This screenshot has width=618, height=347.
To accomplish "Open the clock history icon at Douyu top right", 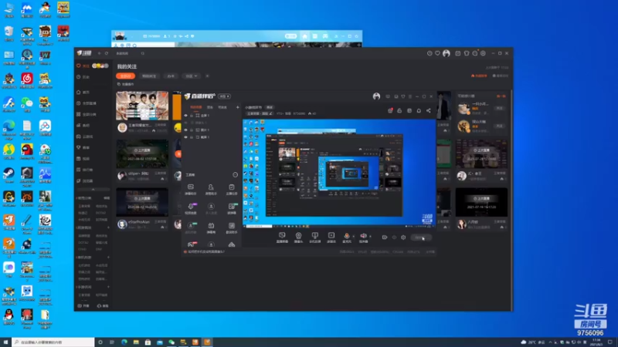I will click(x=430, y=53).
